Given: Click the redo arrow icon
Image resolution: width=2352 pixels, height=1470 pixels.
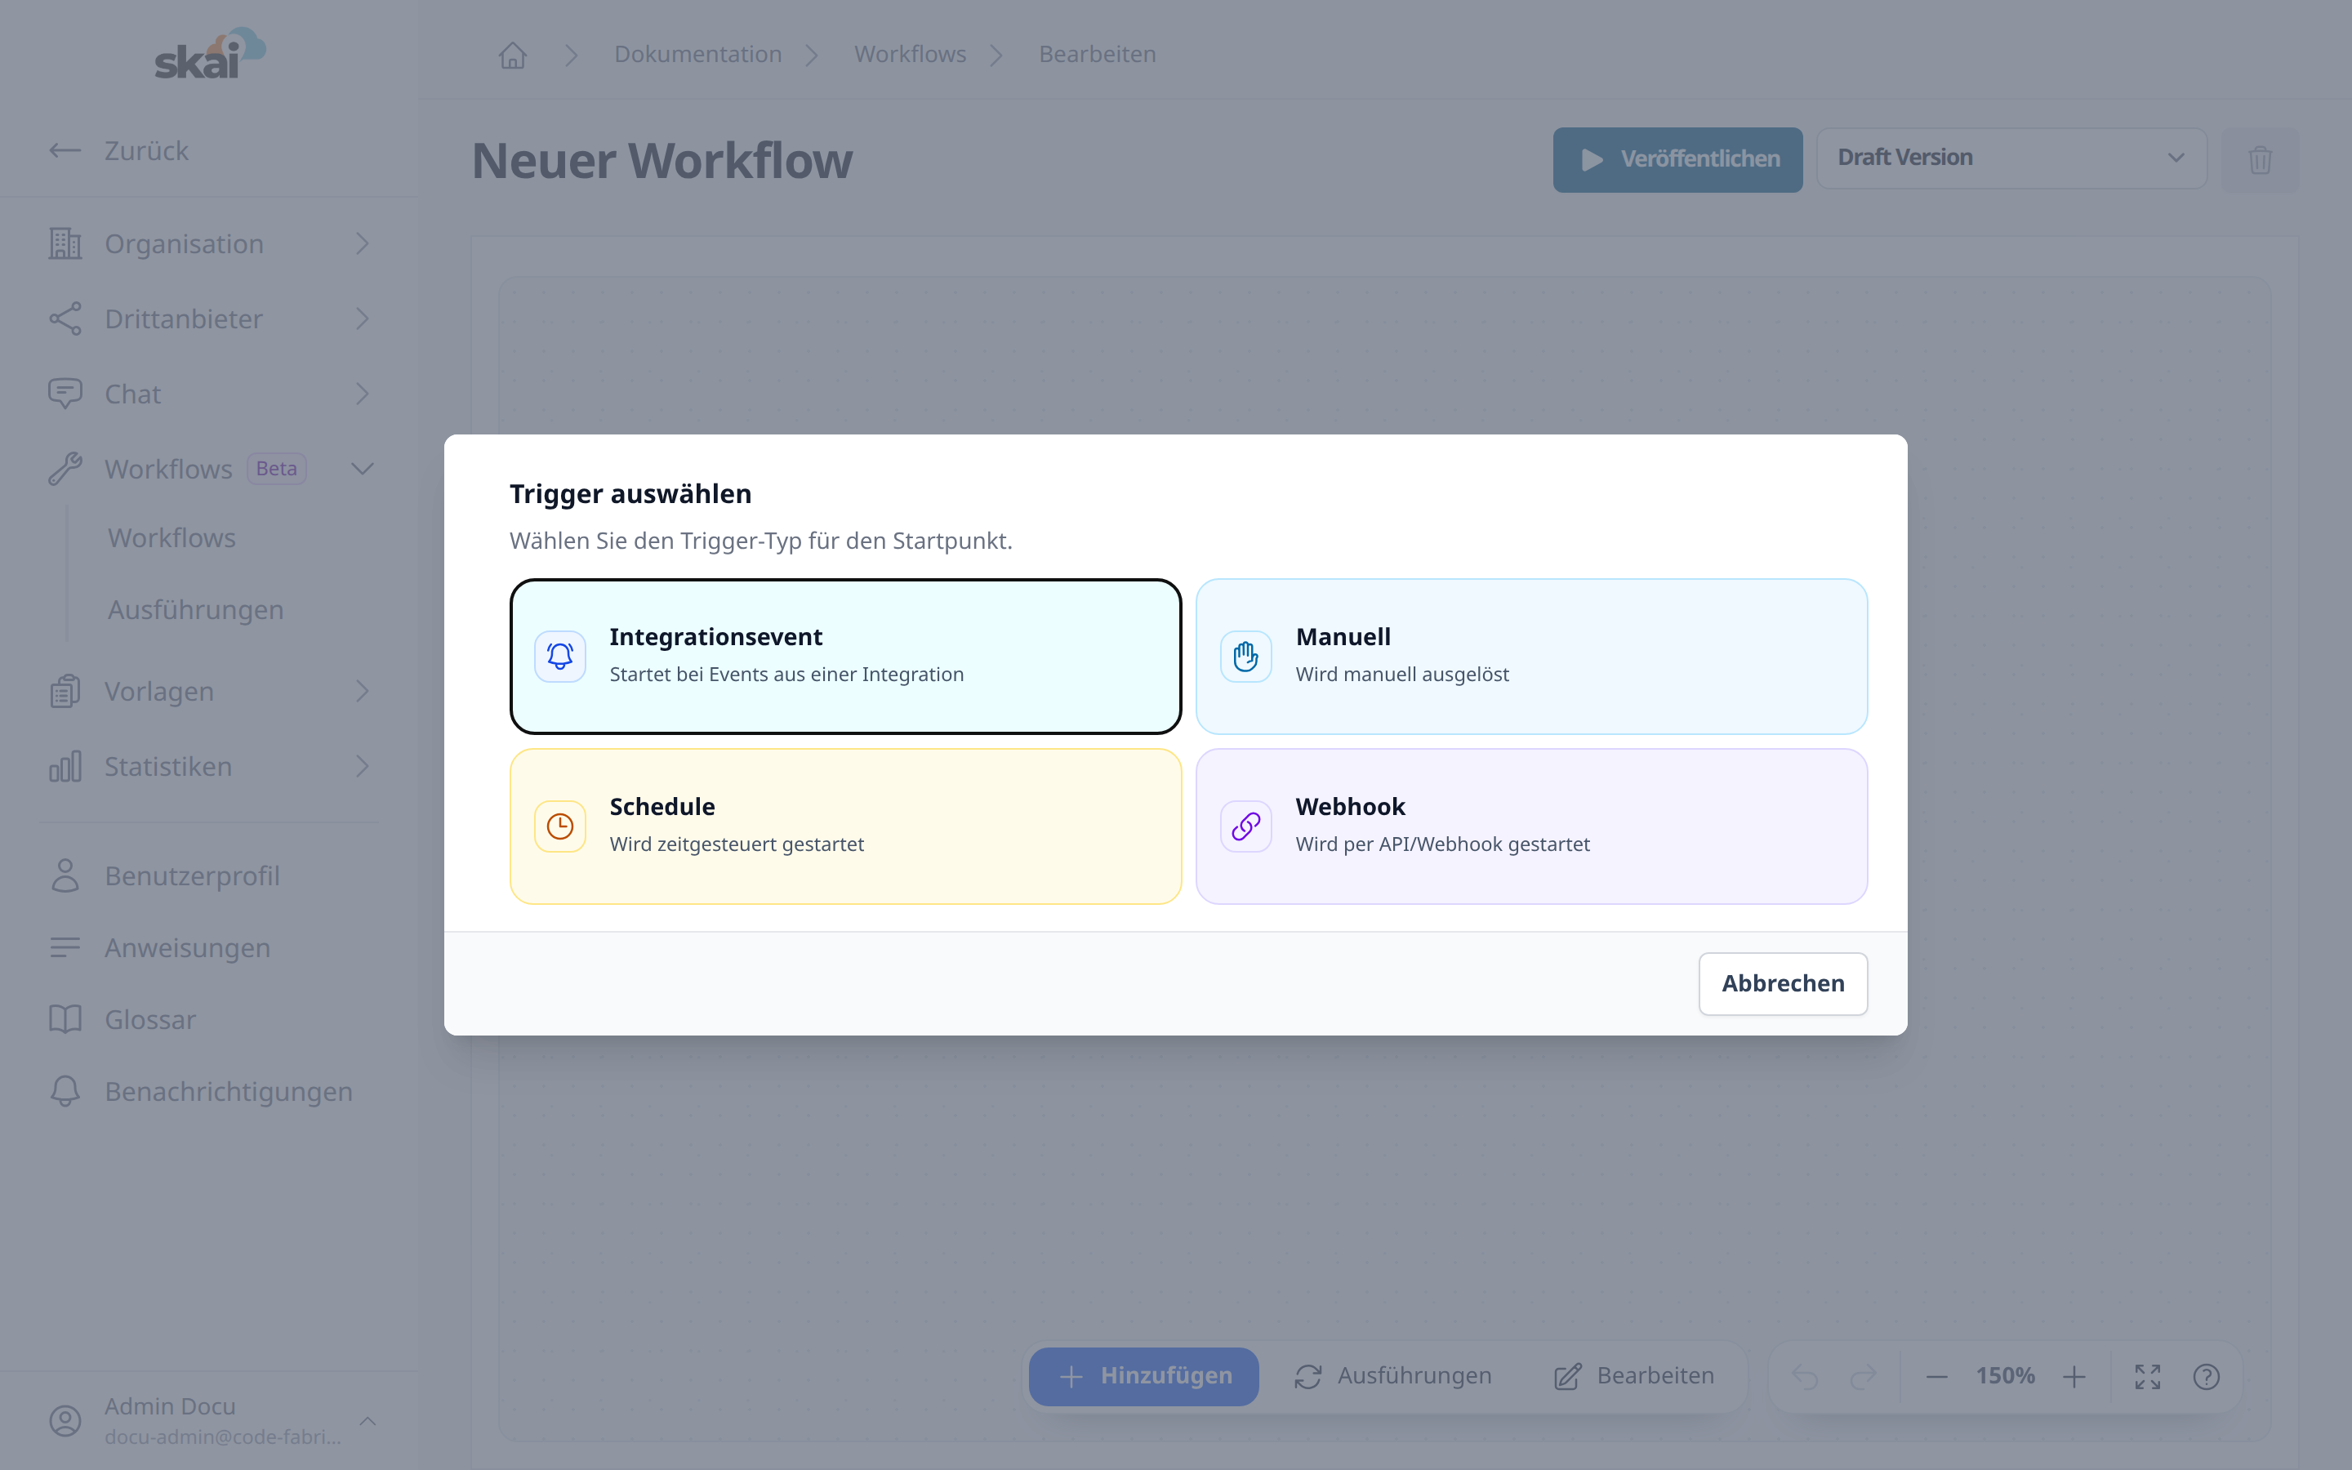Looking at the screenshot, I should coord(1863,1377).
